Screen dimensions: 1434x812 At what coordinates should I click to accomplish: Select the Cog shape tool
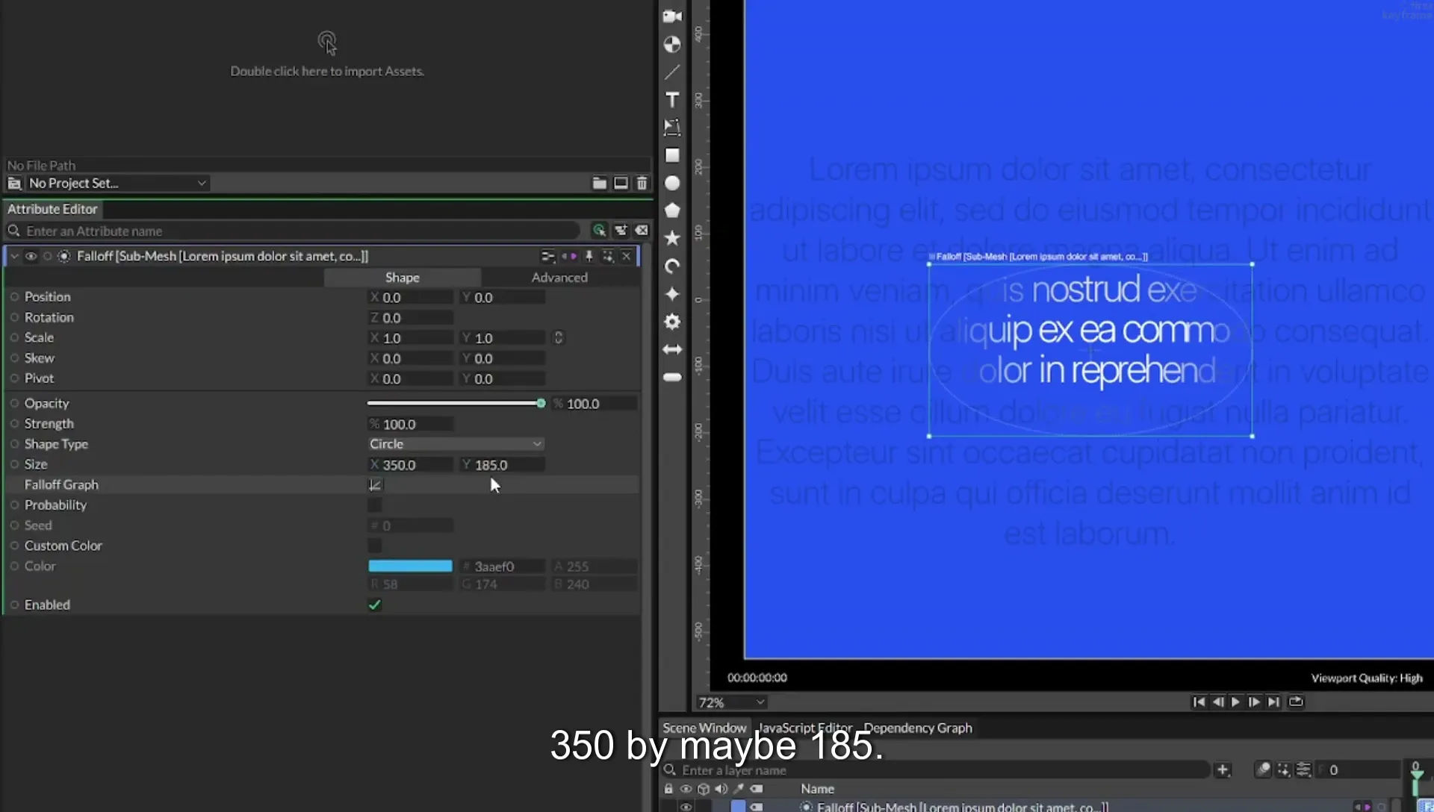click(x=672, y=322)
